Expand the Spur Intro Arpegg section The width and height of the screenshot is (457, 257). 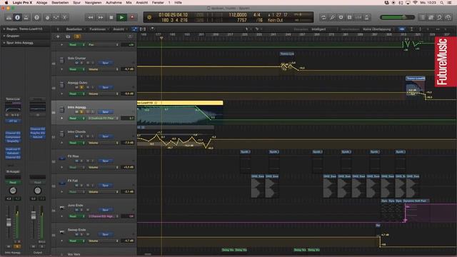(4, 43)
